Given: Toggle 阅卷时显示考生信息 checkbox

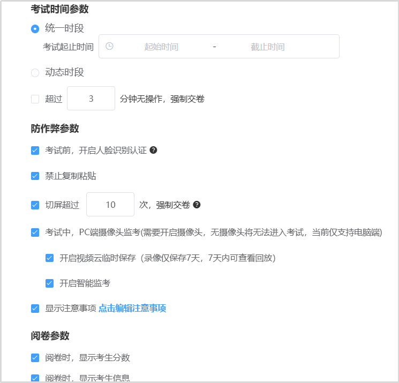Looking at the screenshot, I should 35,378.
